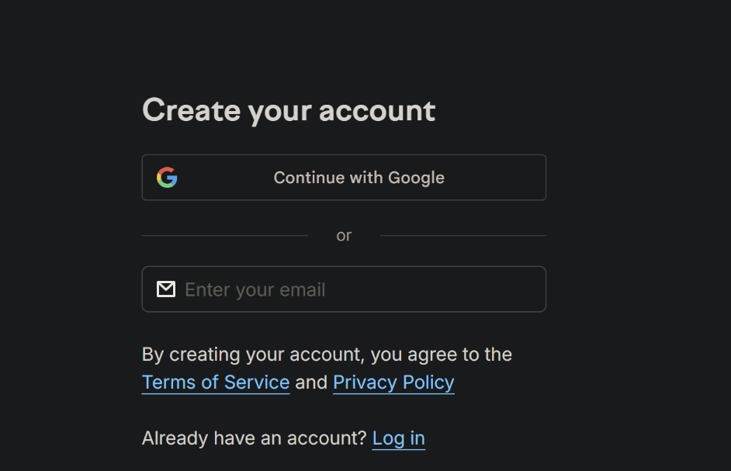Click the "Continue with Google" label text
Screen dimensions: 731x471
coord(359,178)
